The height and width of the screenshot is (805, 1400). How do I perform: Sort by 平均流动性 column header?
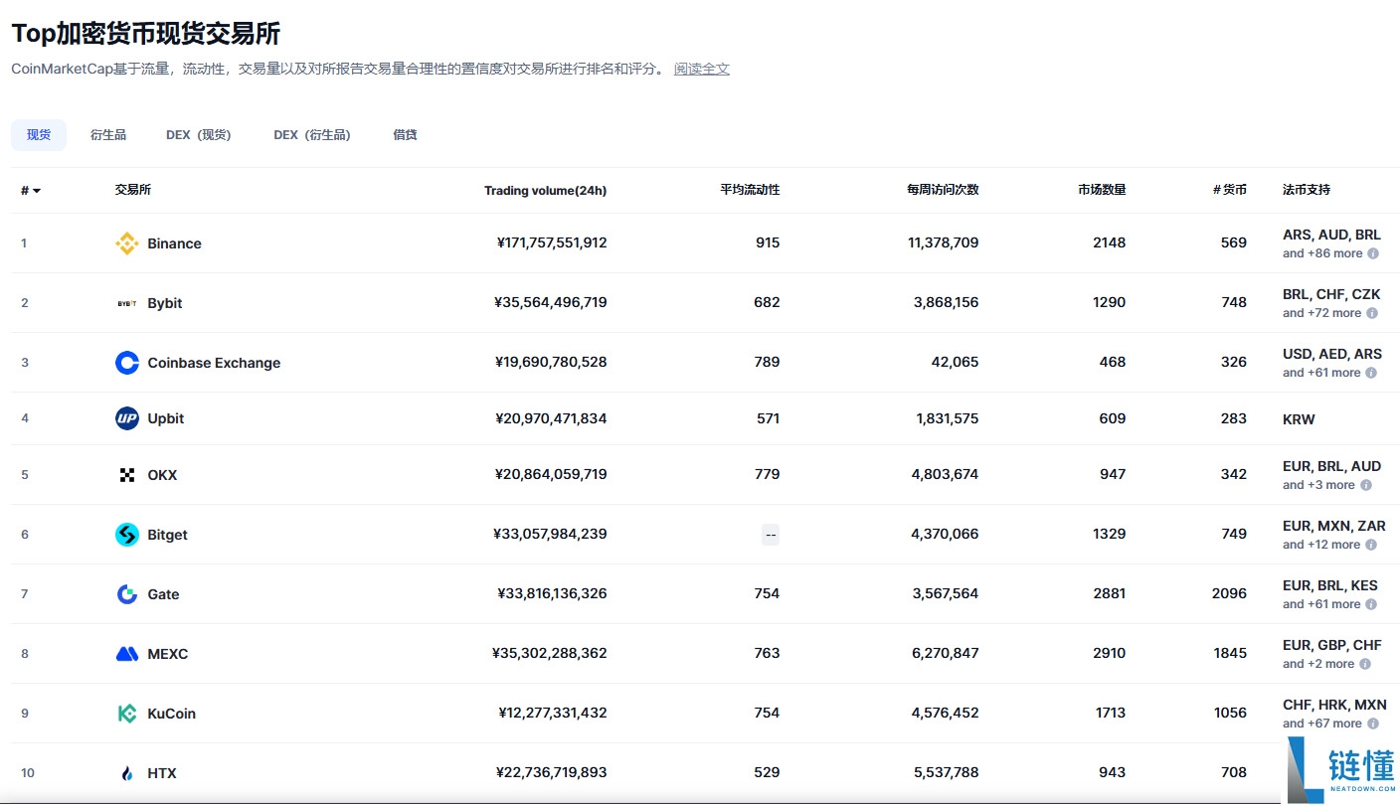coord(750,190)
